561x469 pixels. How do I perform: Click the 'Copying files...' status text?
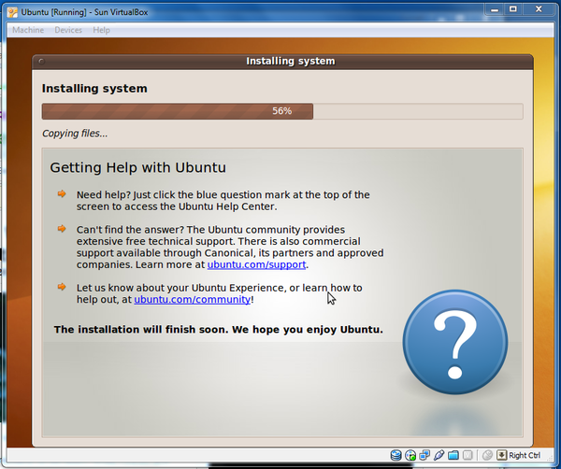tap(75, 134)
